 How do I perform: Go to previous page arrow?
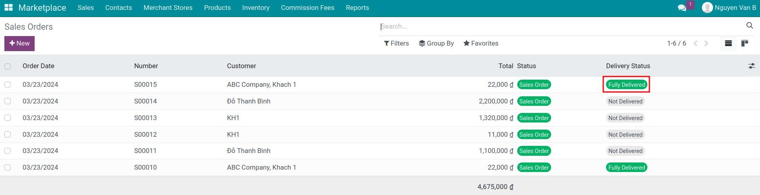(x=696, y=43)
